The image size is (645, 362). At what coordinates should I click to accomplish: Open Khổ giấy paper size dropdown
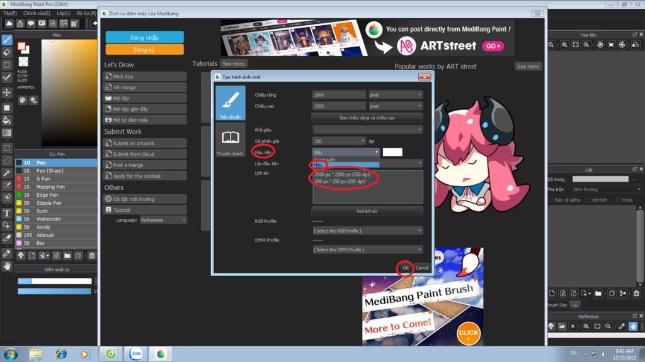[367, 129]
